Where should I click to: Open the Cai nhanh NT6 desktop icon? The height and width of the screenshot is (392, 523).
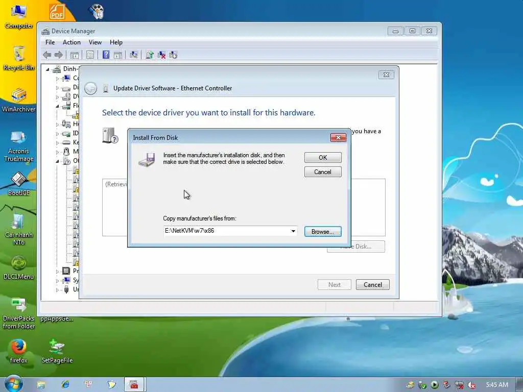click(19, 229)
